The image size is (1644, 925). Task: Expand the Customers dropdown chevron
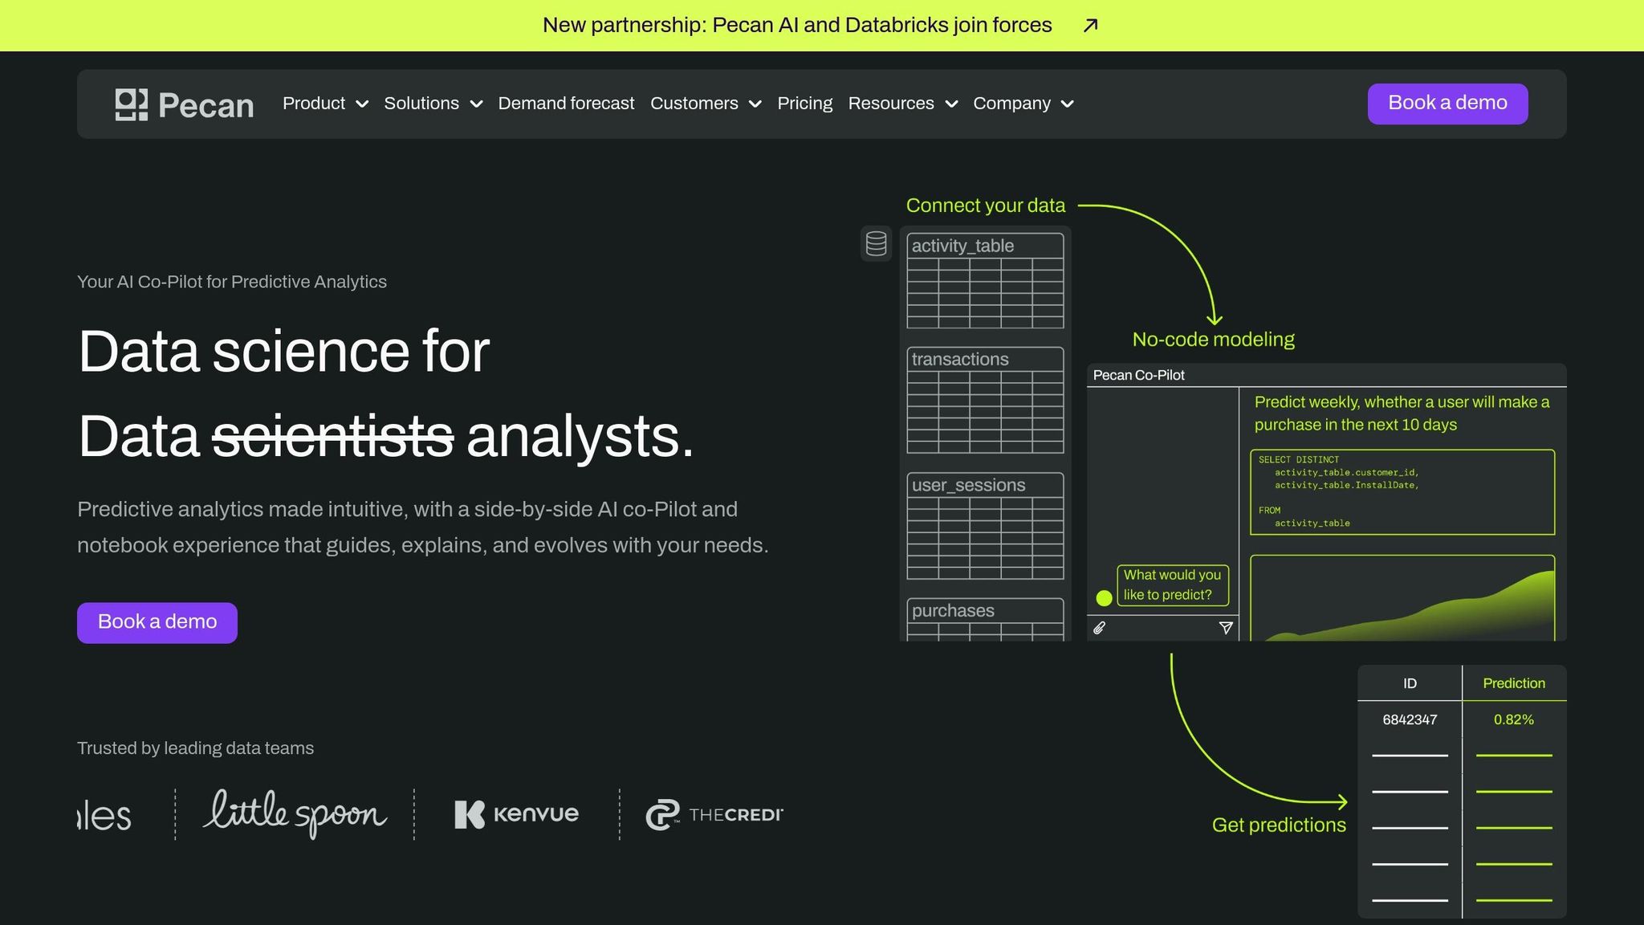tap(755, 104)
